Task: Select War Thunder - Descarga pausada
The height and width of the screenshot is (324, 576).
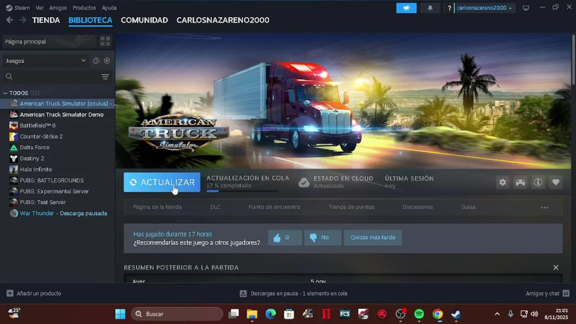Action: (58, 213)
